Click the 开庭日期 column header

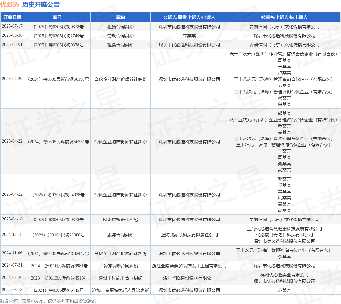tap(12, 17)
